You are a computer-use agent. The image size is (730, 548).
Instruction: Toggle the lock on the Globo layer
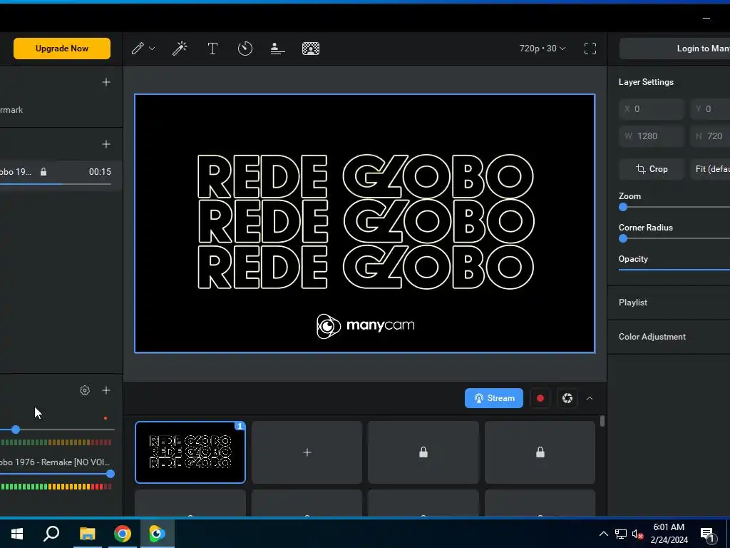43,172
